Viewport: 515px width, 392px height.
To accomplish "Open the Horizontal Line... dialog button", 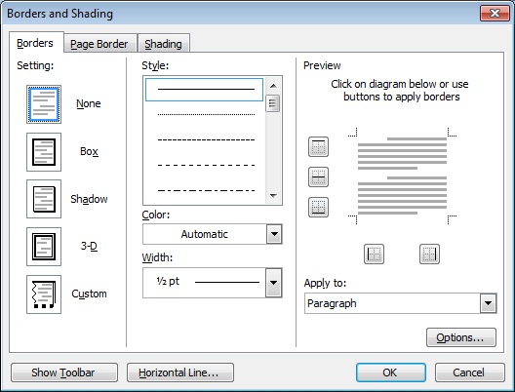I will point(180,372).
